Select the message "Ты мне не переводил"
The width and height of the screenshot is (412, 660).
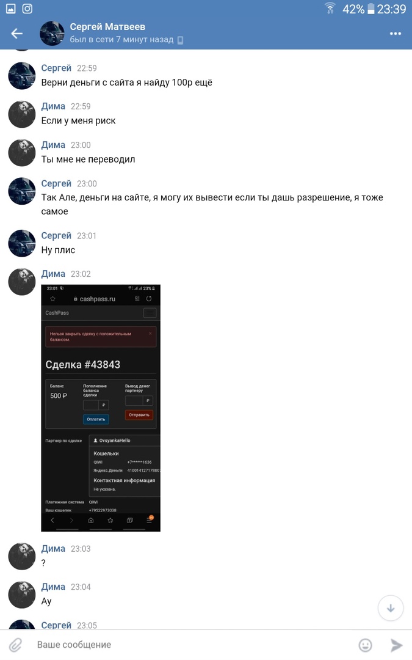[x=88, y=159]
